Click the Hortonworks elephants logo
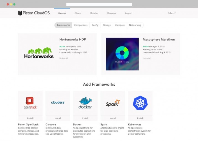The image size is (198, 141). click(39, 53)
